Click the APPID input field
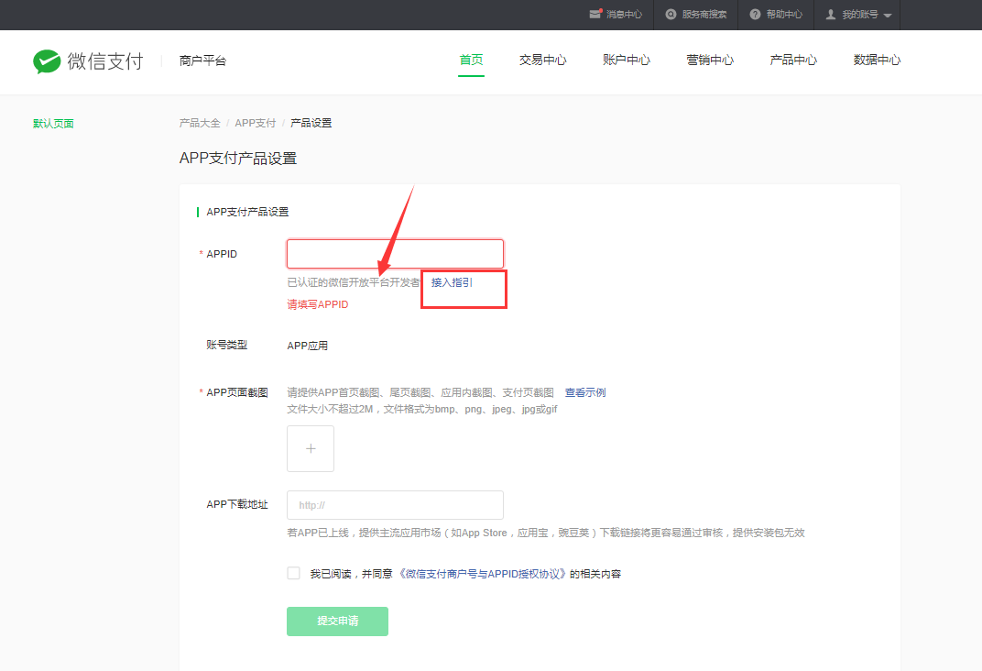 point(395,254)
